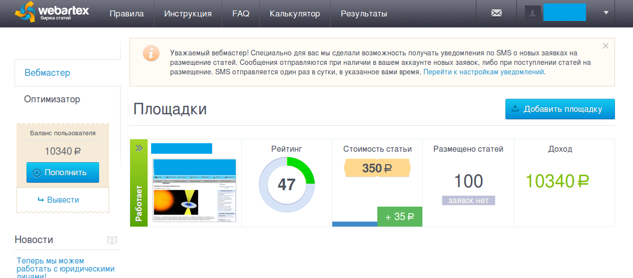633x278 pixels.
Task: Open the messages envelope icon
Action: pyautogui.click(x=496, y=13)
